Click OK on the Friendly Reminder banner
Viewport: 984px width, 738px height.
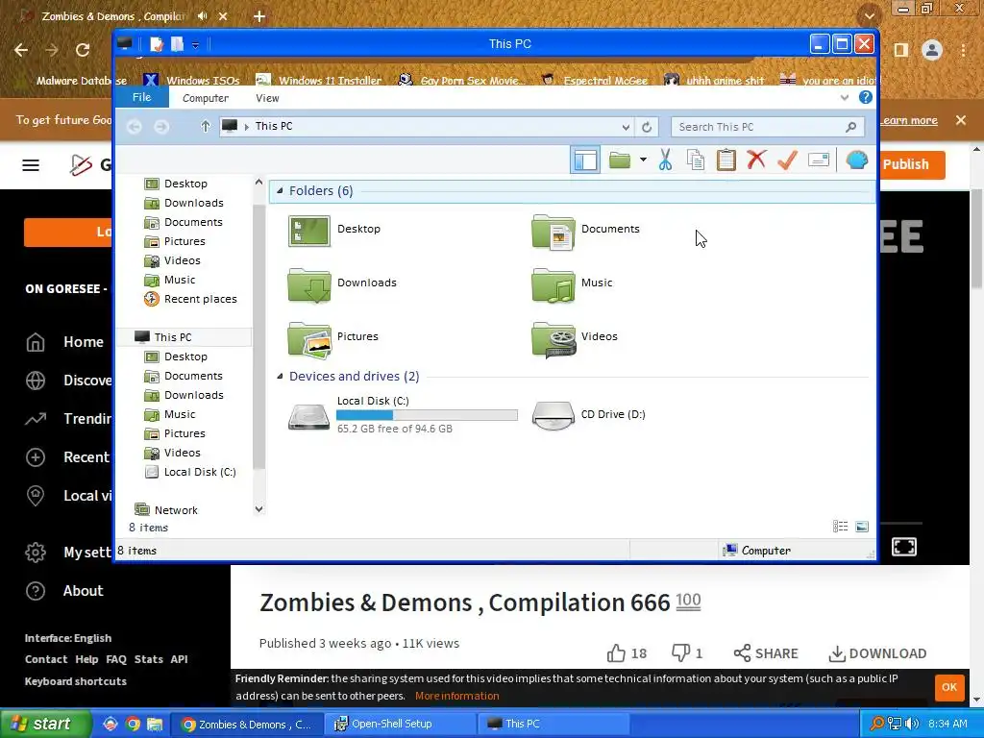pos(948,687)
